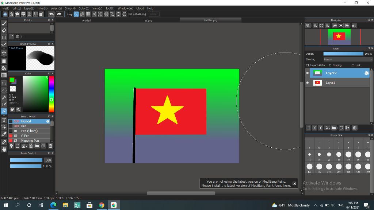Dismiss the MediBang update notification
The height and width of the screenshot is (210, 374).
click(294, 183)
